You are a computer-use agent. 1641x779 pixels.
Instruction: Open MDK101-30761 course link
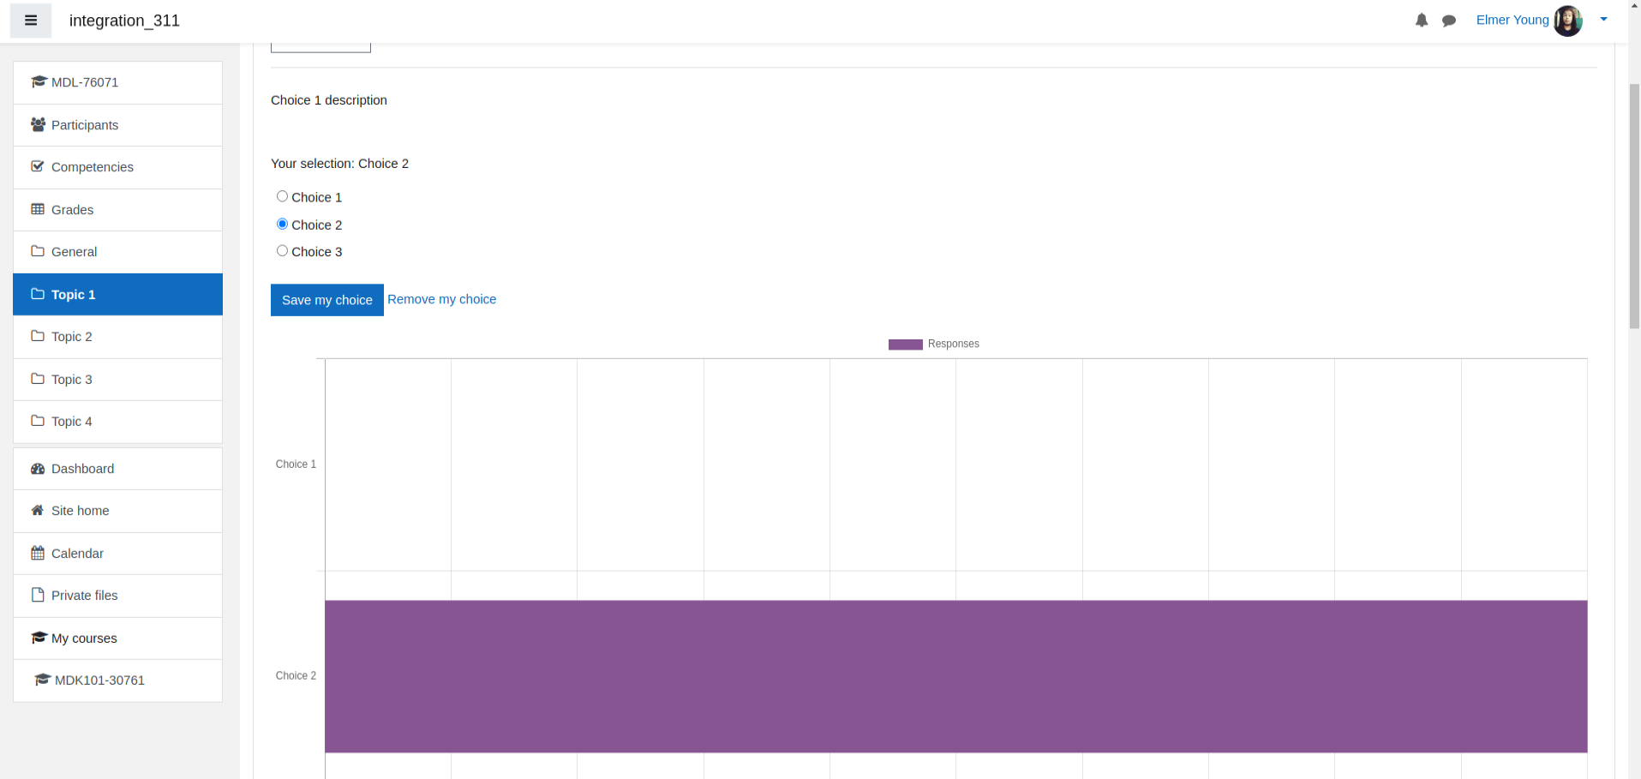click(x=117, y=680)
